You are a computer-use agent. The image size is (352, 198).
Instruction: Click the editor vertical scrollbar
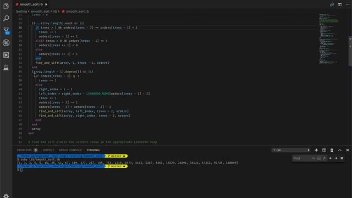[x=350, y=51]
